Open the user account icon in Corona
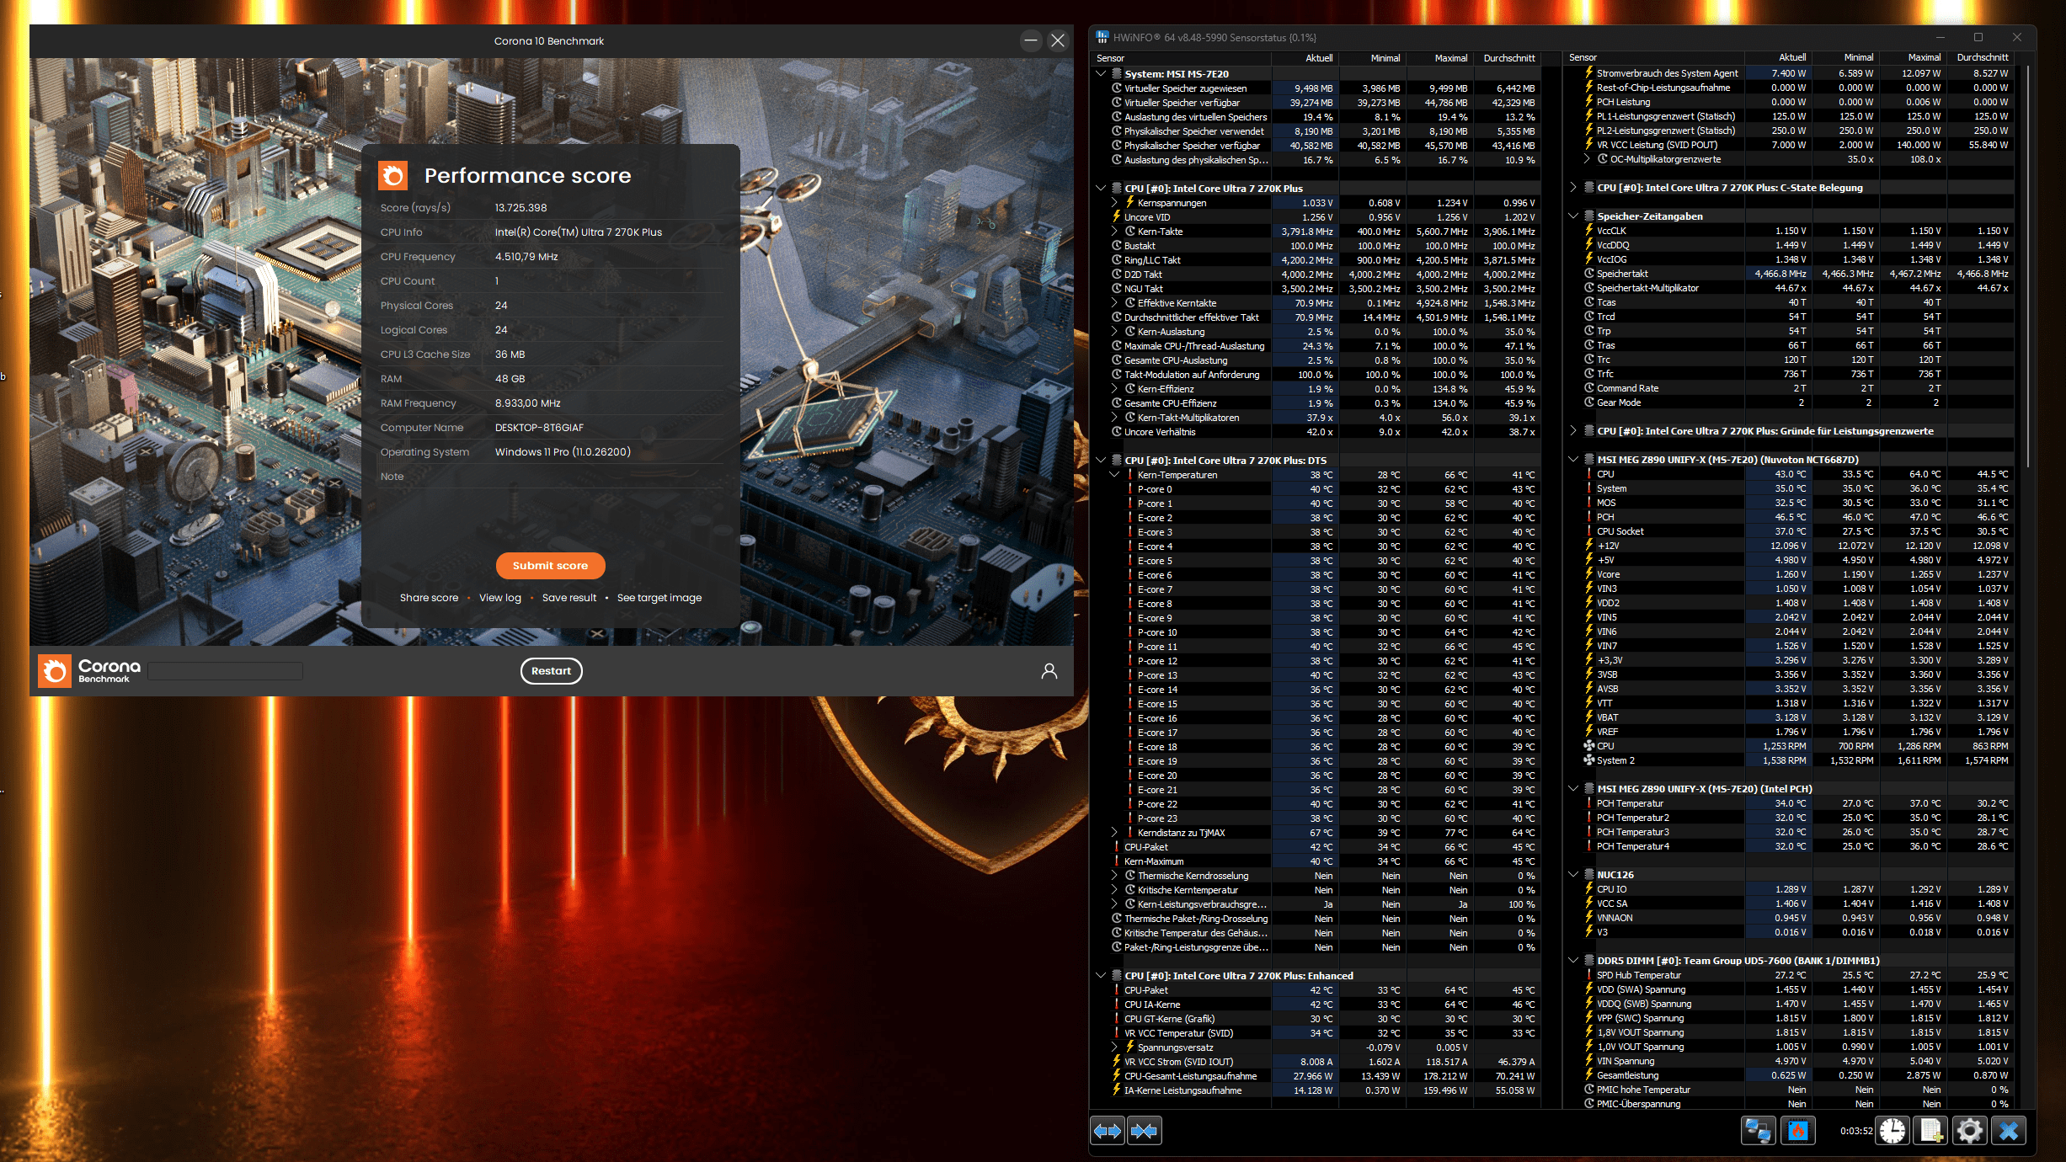 click(x=1049, y=671)
